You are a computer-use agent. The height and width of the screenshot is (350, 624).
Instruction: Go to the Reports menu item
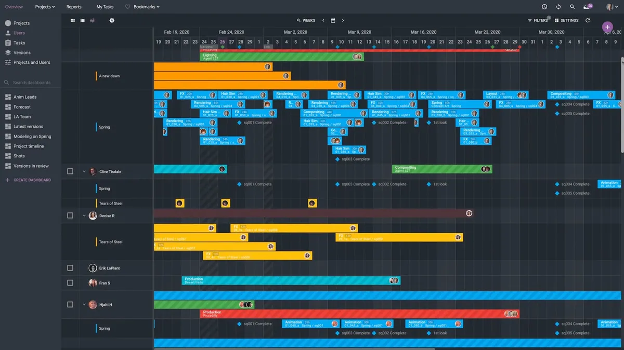(74, 7)
